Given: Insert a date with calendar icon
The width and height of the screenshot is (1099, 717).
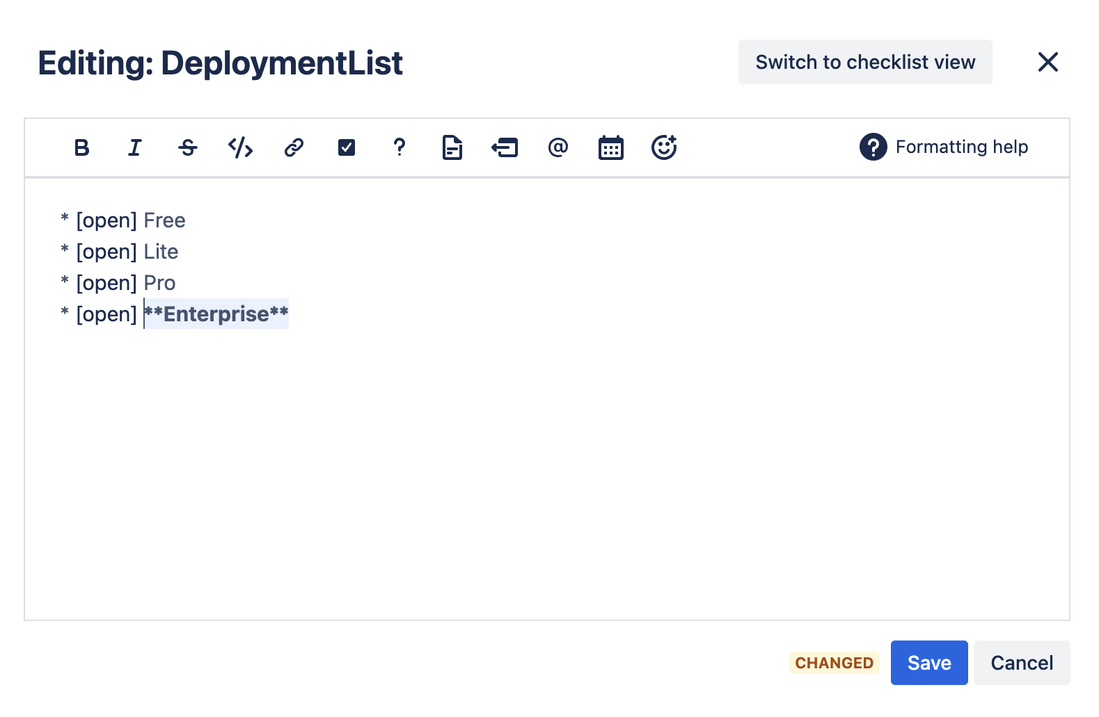Looking at the screenshot, I should pos(611,147).
